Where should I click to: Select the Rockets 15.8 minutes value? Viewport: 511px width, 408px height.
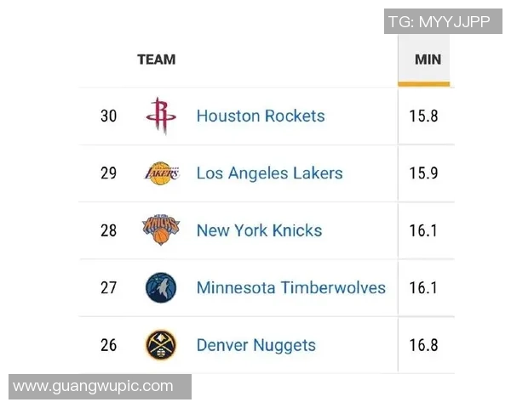(423, 116)
